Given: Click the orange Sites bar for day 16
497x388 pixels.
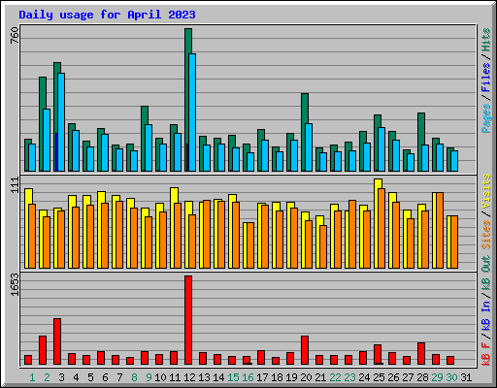Looking at the screenshot, I should (250, 245).
